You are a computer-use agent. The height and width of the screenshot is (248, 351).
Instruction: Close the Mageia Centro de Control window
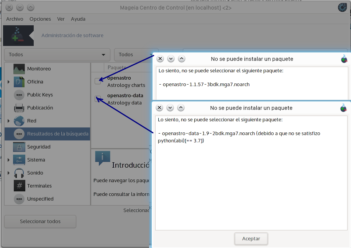click(9, 8)
